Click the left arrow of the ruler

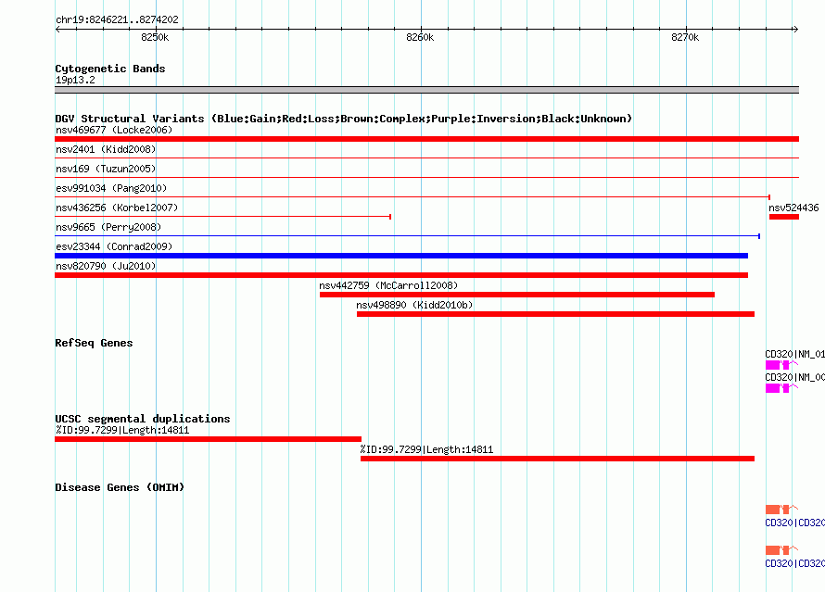click(x=57, y=29)
